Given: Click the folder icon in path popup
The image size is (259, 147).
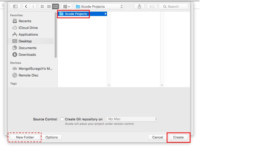Looking at the screenshot, I should (x=78, y=7).
